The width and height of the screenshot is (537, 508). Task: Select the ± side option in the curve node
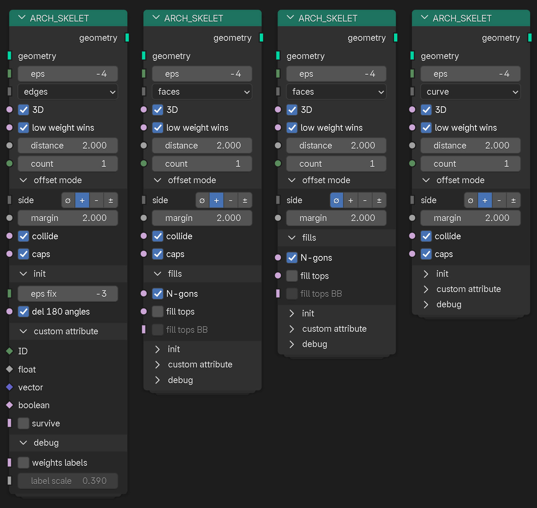point(513,200)
